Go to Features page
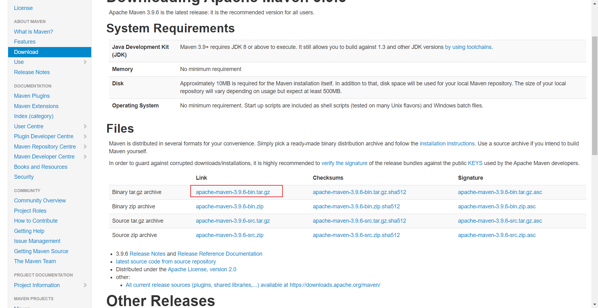Image resolution: width=598 pixels, height=308 pixels. [x=25, y=42]
